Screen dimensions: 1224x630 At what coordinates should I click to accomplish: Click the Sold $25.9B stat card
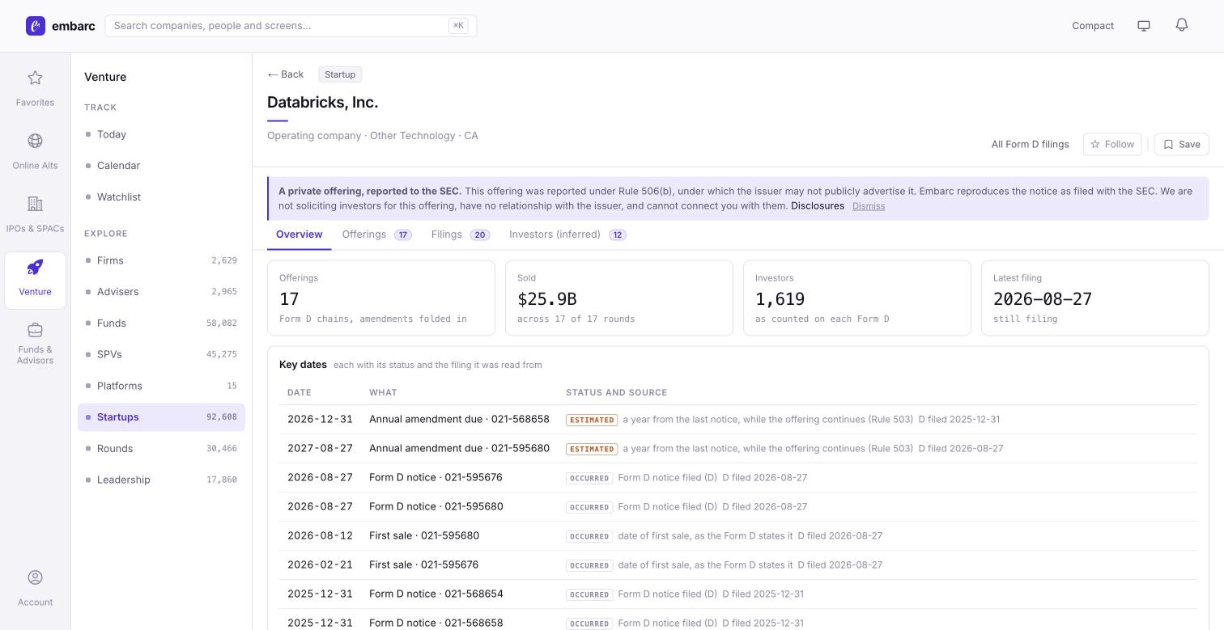(619, 298)
